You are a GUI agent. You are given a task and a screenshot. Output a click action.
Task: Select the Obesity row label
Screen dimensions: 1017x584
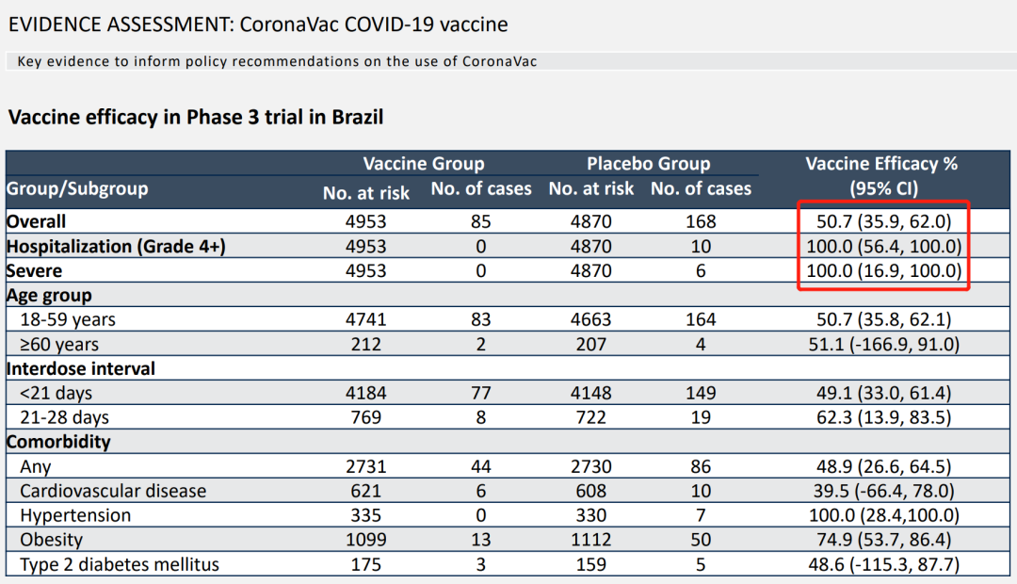tap(51, 540)
